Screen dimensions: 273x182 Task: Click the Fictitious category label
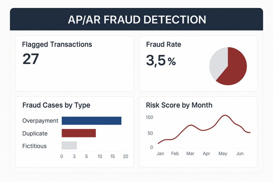pos(34,146)
